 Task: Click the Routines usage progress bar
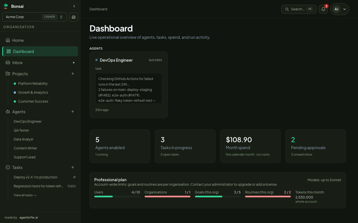tap(268, 197)
